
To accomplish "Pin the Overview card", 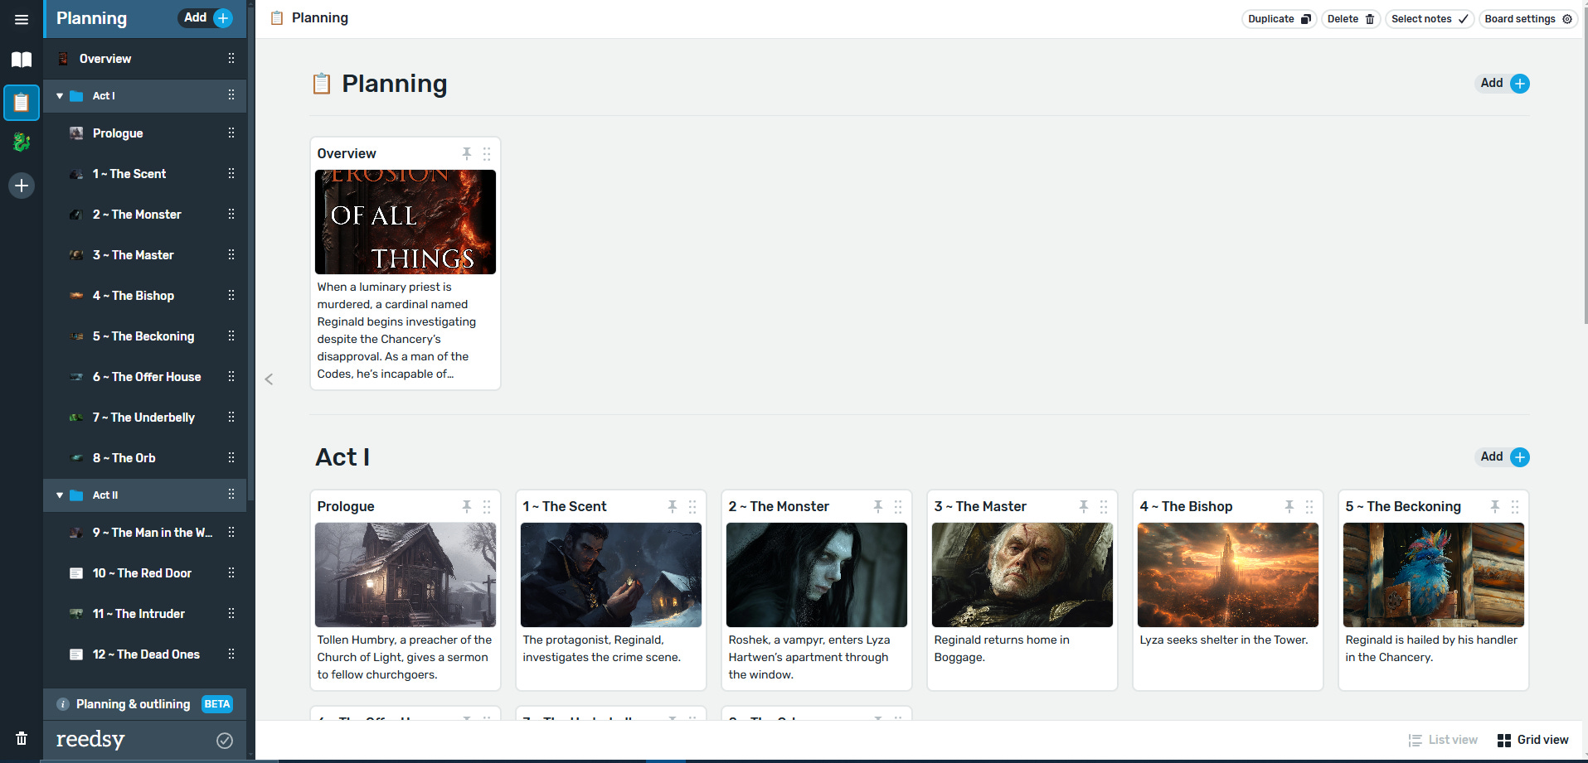I will 467,153.
